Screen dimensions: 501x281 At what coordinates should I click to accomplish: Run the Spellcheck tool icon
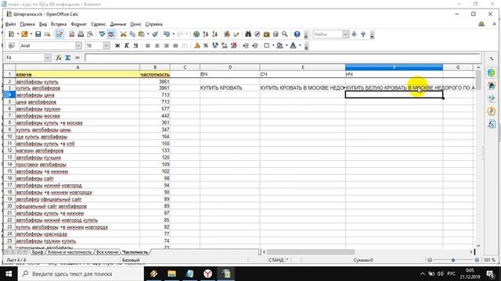(102, 34)
